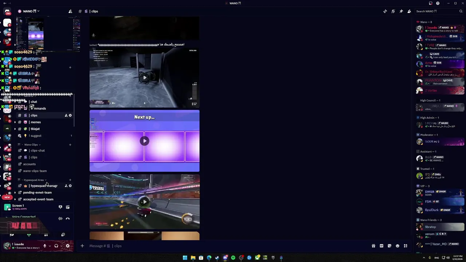Add channel to Wano Clips category

tap(70, 145)
